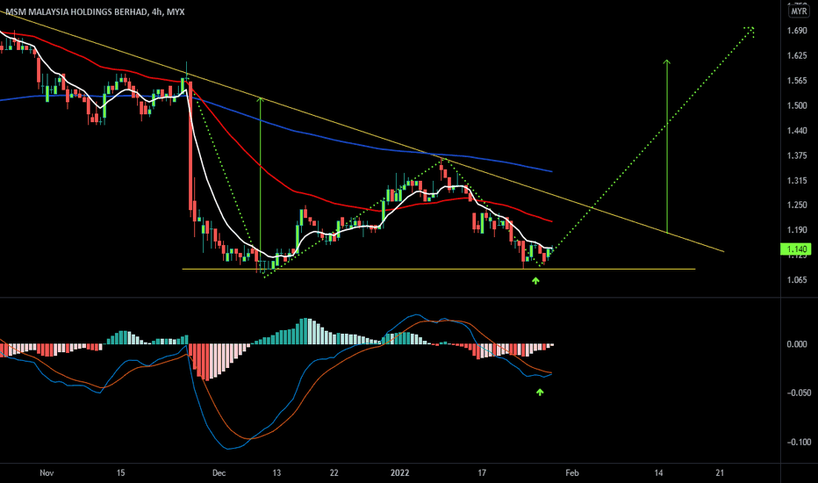Click the 21 date label on time axis

coord(720,473)
